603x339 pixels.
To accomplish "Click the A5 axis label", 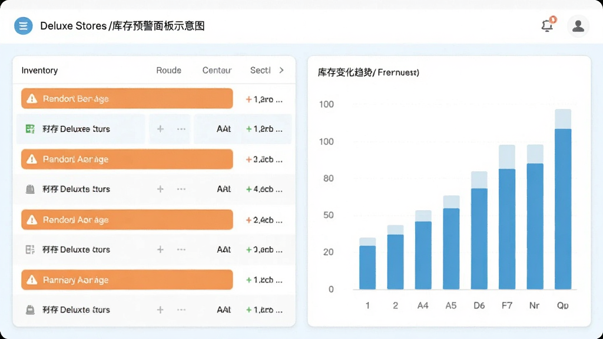I will (x=450, y=305).
